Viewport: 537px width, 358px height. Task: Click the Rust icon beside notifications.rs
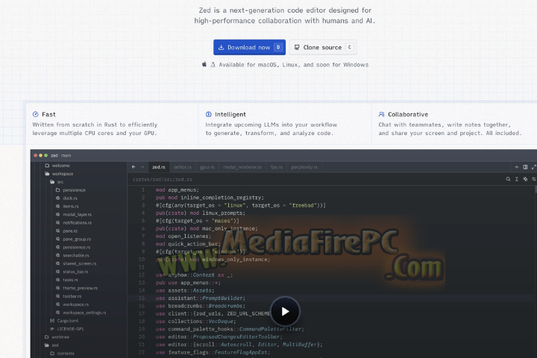pyautogui.click(x=58, y=223)
